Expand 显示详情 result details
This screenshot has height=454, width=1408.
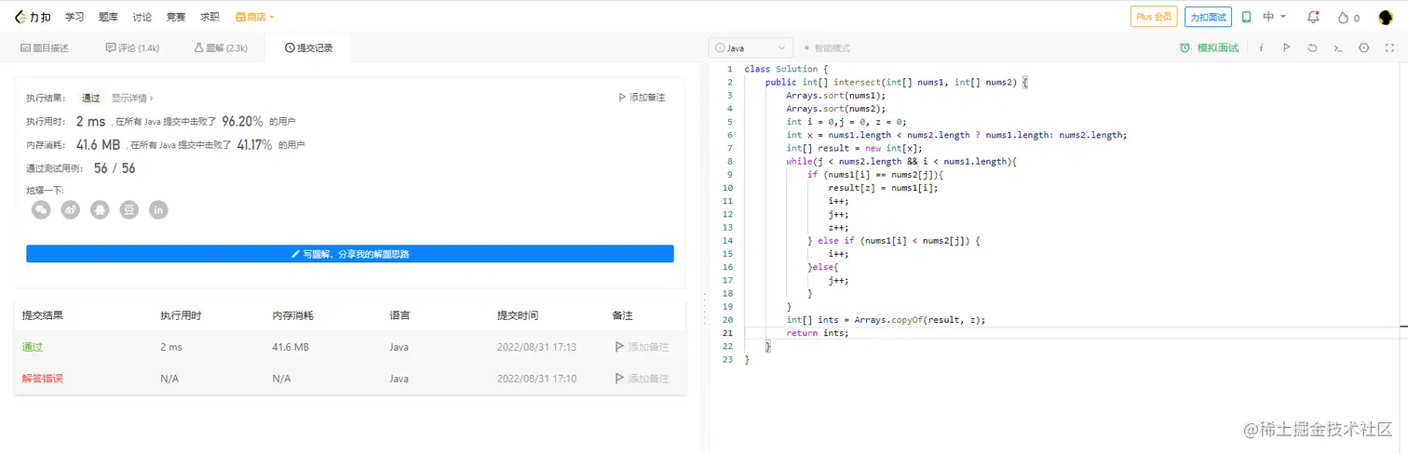[132, 98]
